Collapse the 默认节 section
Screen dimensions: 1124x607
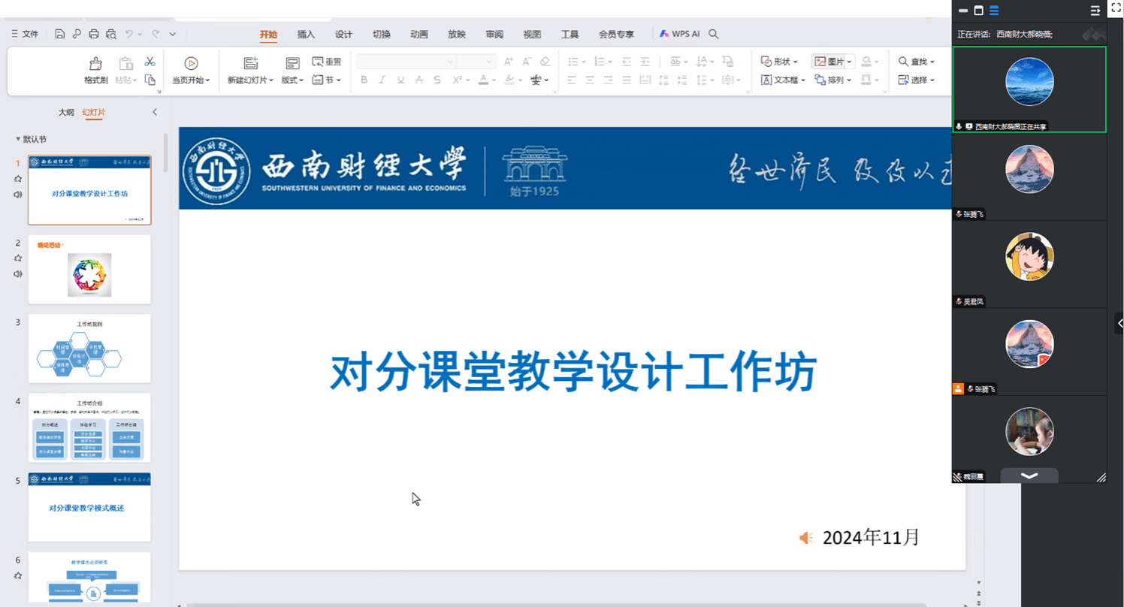click(x=18, y=139)
